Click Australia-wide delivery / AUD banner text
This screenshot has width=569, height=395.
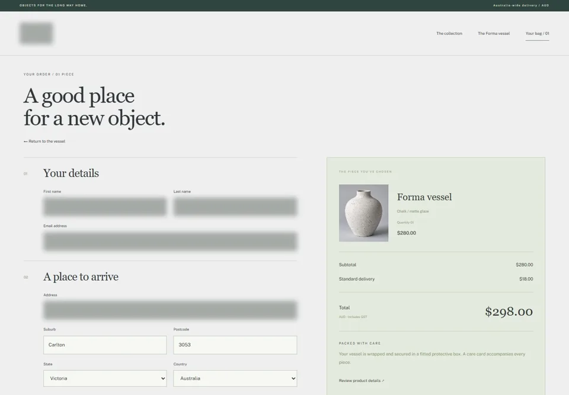[521, 5]
